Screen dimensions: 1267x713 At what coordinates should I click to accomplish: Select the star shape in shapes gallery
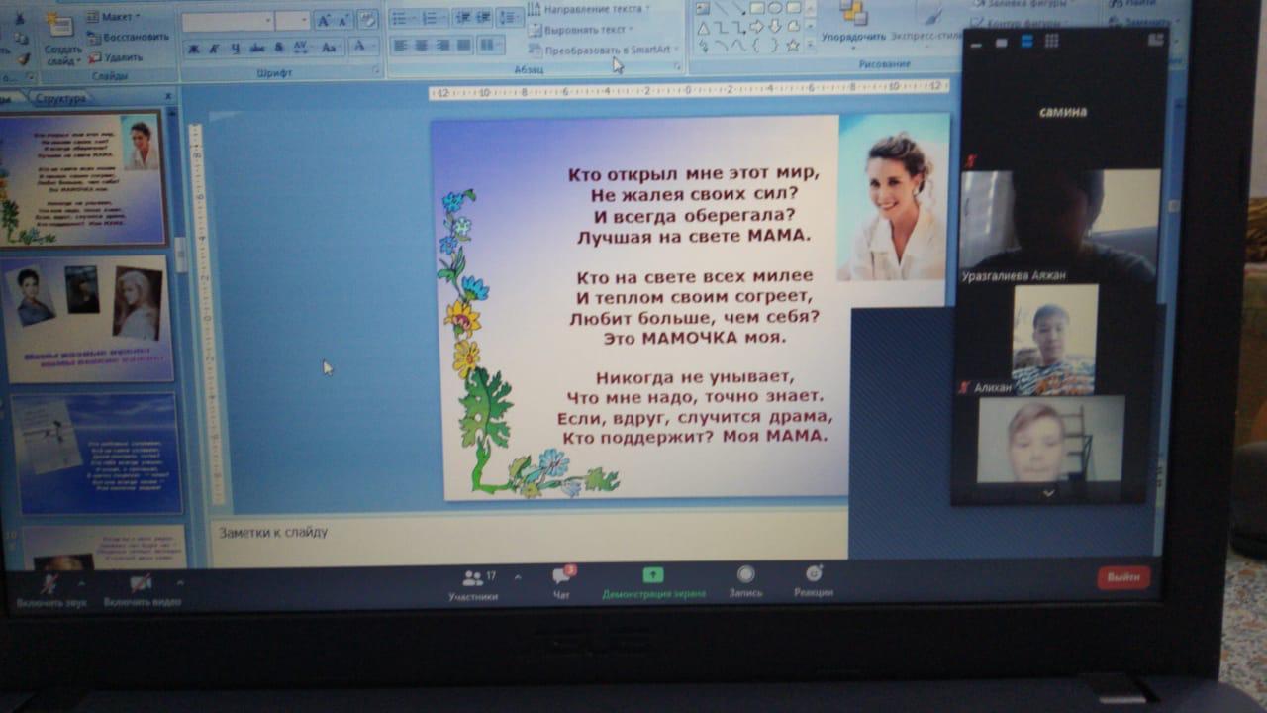click(792, 45)
